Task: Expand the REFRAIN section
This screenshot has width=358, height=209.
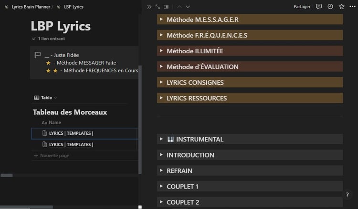Action: (x=161, y=170)
